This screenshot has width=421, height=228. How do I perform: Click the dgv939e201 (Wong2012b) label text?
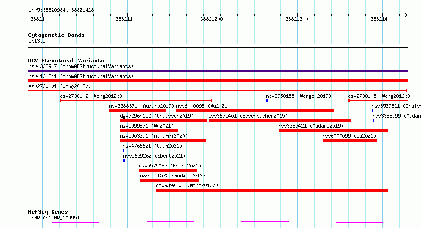click(x=187, y=185)
